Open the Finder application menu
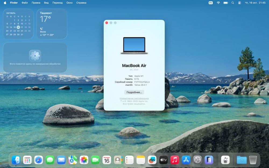The width and height of the screenshot is (269, 168). tap(14, 3)
